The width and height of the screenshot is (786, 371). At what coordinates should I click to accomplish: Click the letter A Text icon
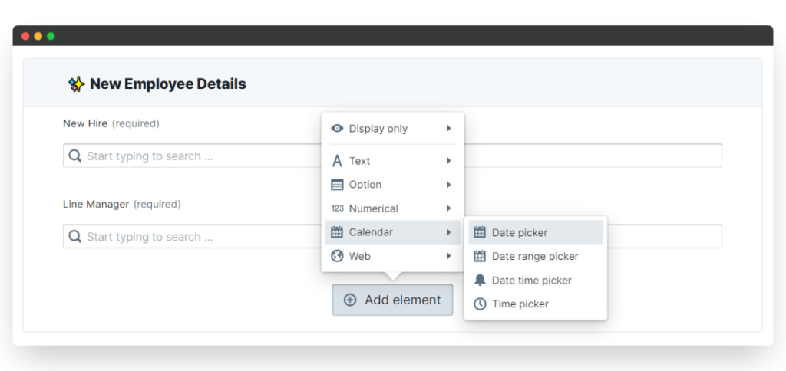pos(338,161)
